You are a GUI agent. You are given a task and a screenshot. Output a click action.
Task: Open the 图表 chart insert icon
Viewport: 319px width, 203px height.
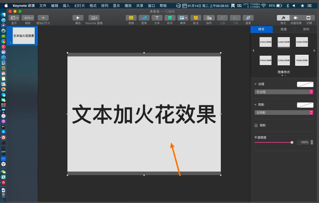pos(143,18)
